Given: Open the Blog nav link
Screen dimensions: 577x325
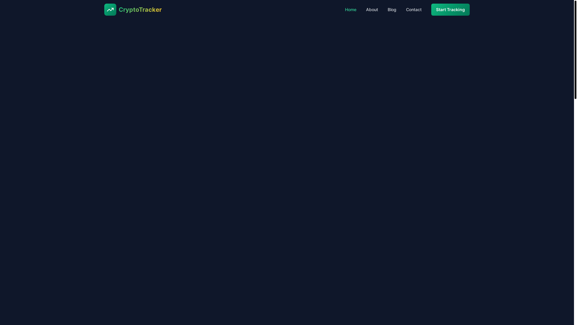Looking at the screenshot, I should point(392,10).
